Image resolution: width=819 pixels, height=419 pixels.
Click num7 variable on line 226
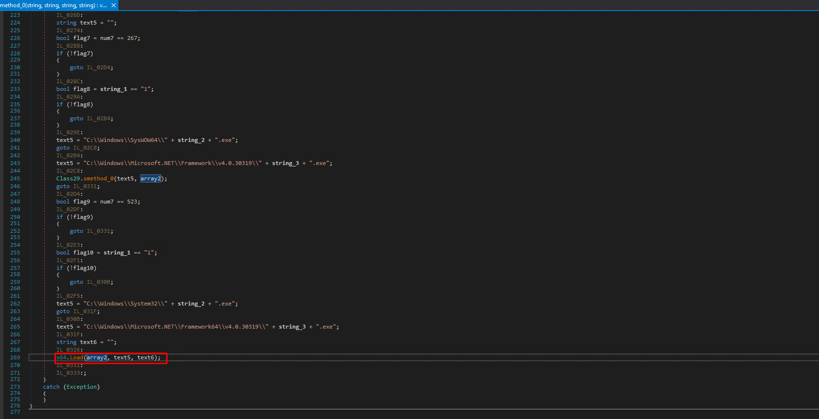point(107,38)
